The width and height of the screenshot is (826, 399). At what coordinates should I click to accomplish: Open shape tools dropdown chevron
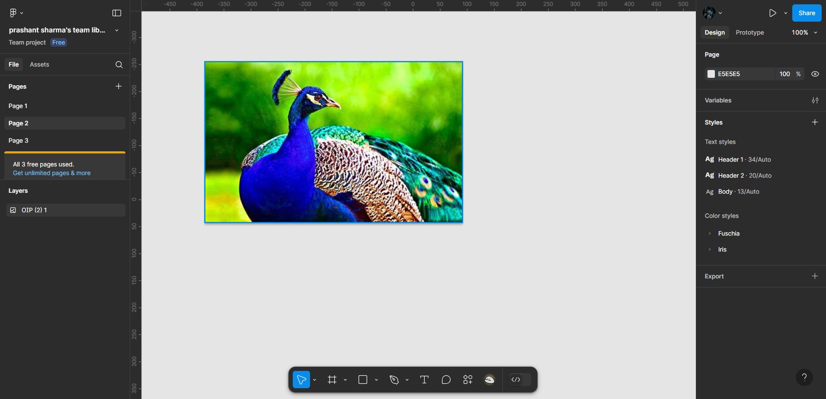(x=376, y=380)
